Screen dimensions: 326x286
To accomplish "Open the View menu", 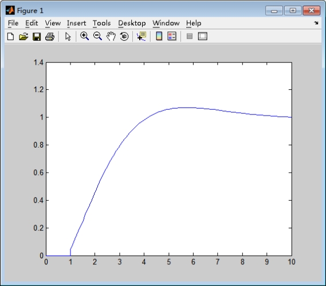I will tap(53, 23).
